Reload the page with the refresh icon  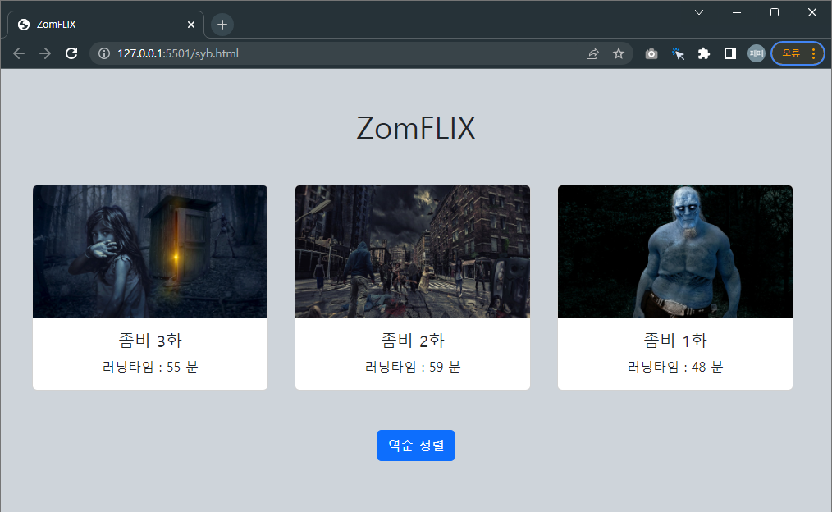pos(71,53)
